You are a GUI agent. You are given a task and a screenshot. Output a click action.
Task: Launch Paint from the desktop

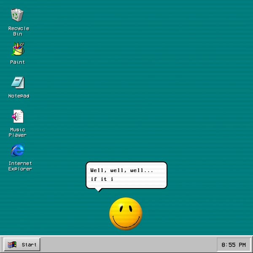[18, 49]
